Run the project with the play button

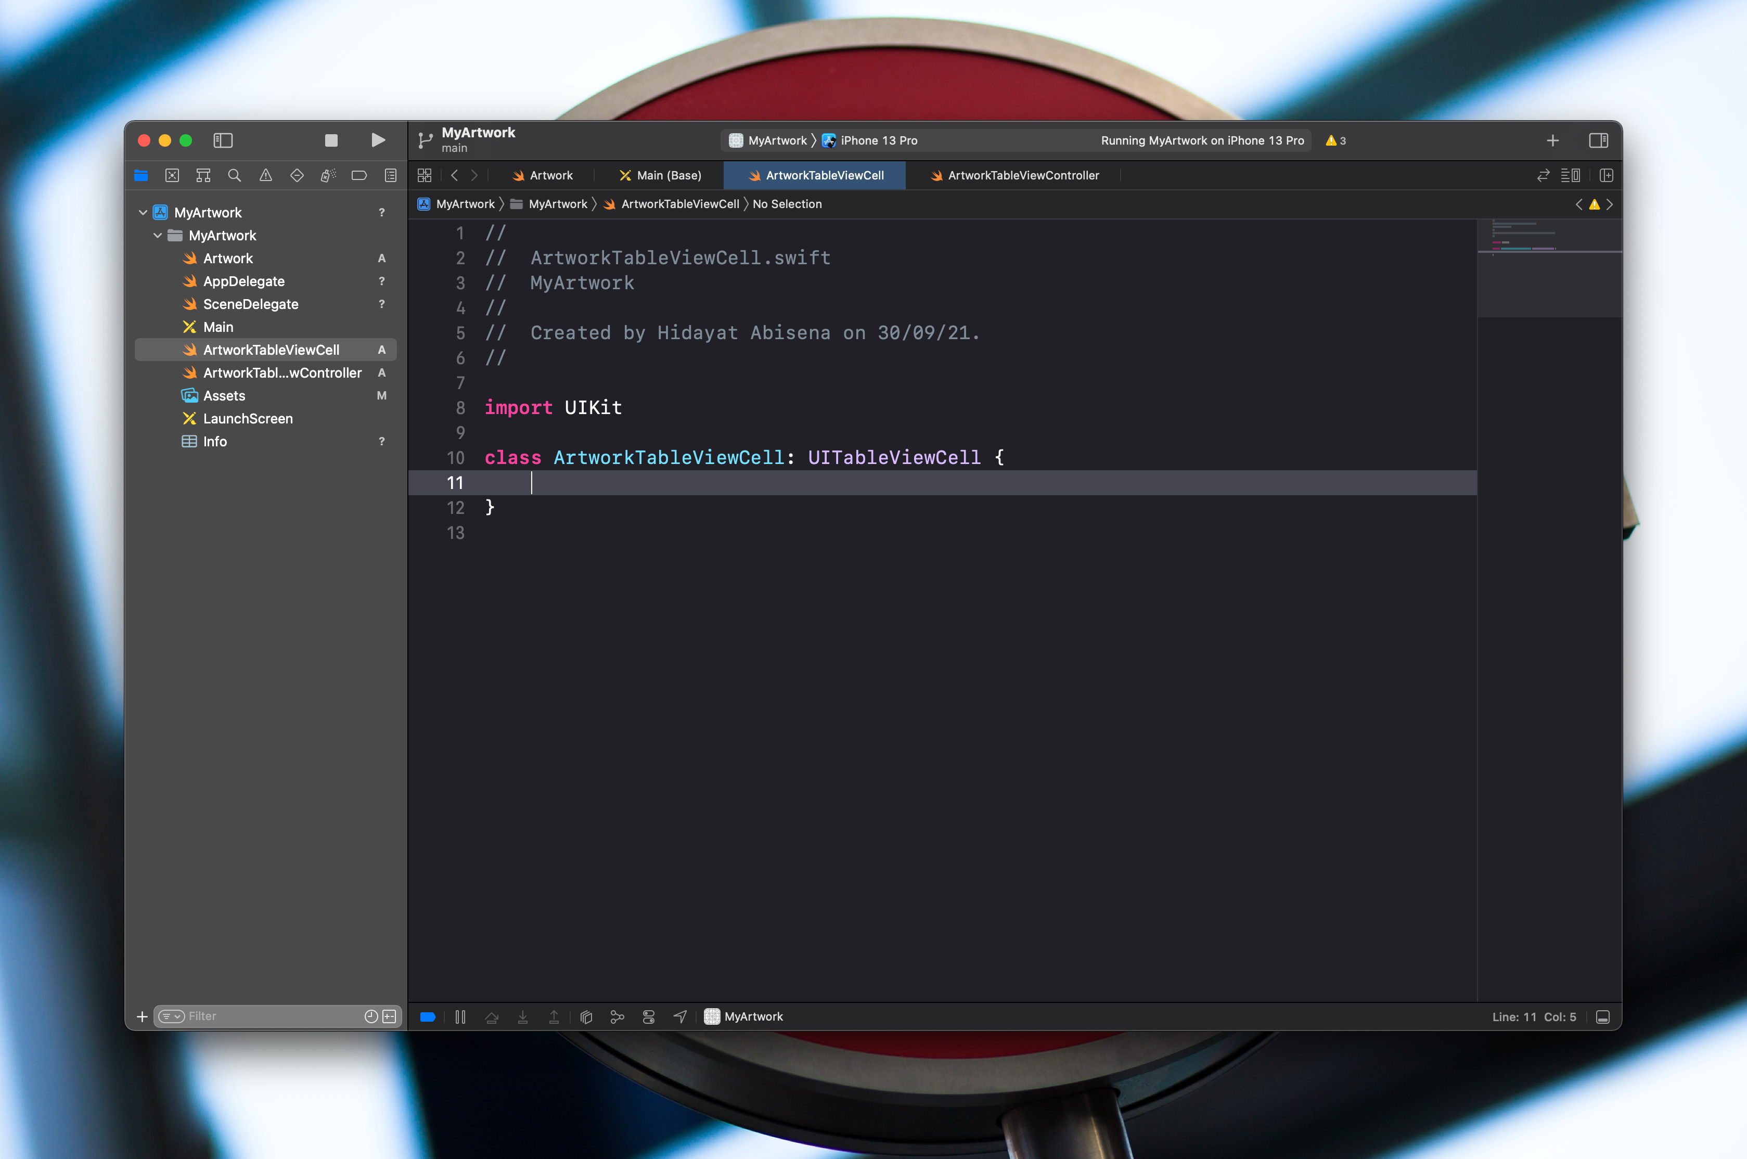378,140
